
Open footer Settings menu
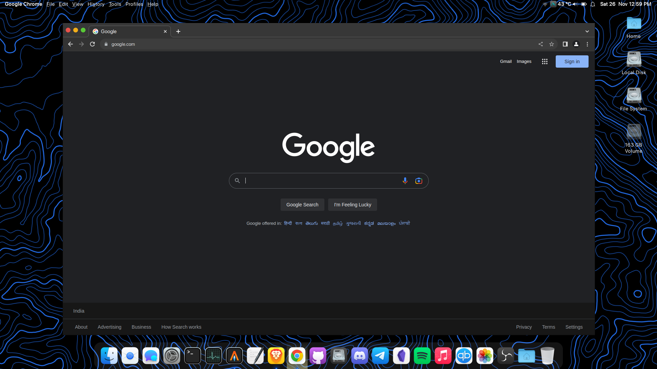click(574, 327)
